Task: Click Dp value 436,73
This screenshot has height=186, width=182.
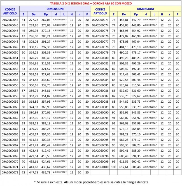Action: (x=46, y=173)
